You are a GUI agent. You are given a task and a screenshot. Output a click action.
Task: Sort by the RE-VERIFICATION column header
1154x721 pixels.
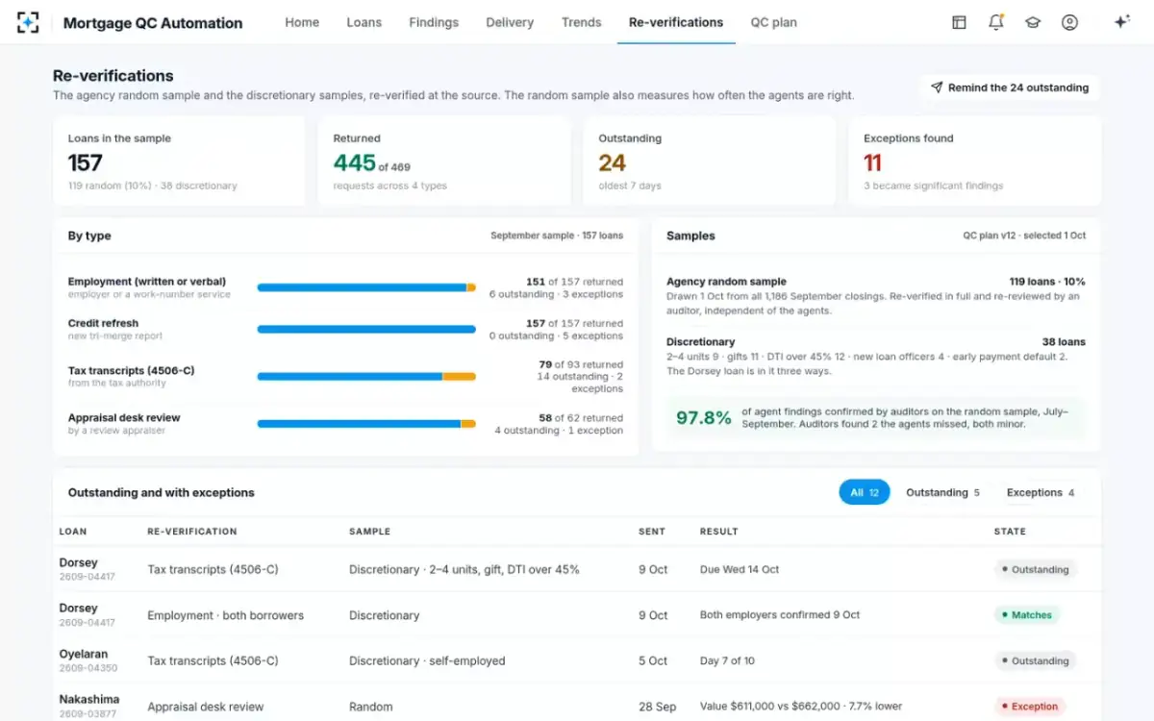tap(192, 531)
